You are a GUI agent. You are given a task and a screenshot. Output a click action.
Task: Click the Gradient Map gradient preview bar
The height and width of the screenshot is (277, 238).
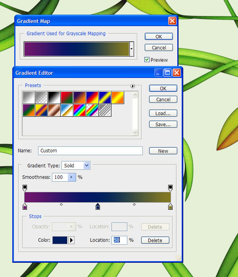pos(77,49)
